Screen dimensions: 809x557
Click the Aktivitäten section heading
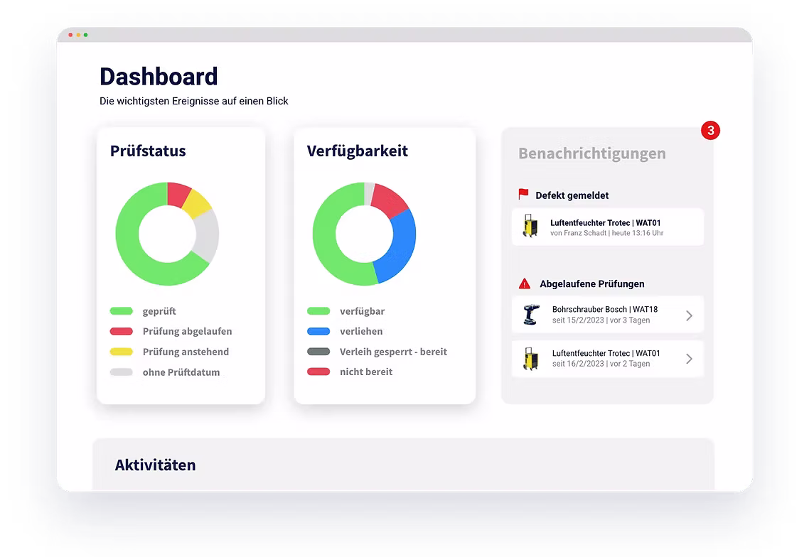click(155, 465)
